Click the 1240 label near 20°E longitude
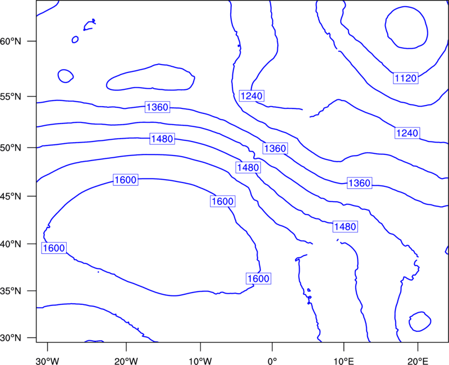This screenshot has height=365, width=449. 407,133
